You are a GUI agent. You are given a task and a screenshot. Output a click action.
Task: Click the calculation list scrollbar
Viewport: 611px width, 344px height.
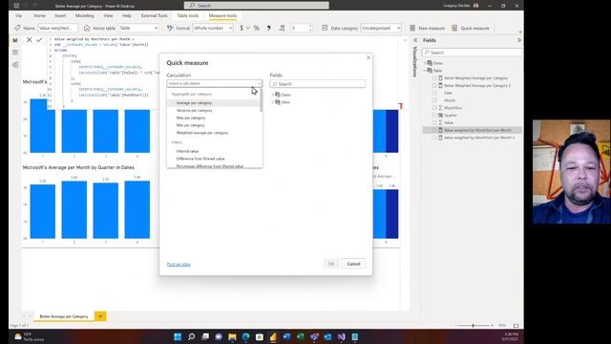tap(261, 101)
